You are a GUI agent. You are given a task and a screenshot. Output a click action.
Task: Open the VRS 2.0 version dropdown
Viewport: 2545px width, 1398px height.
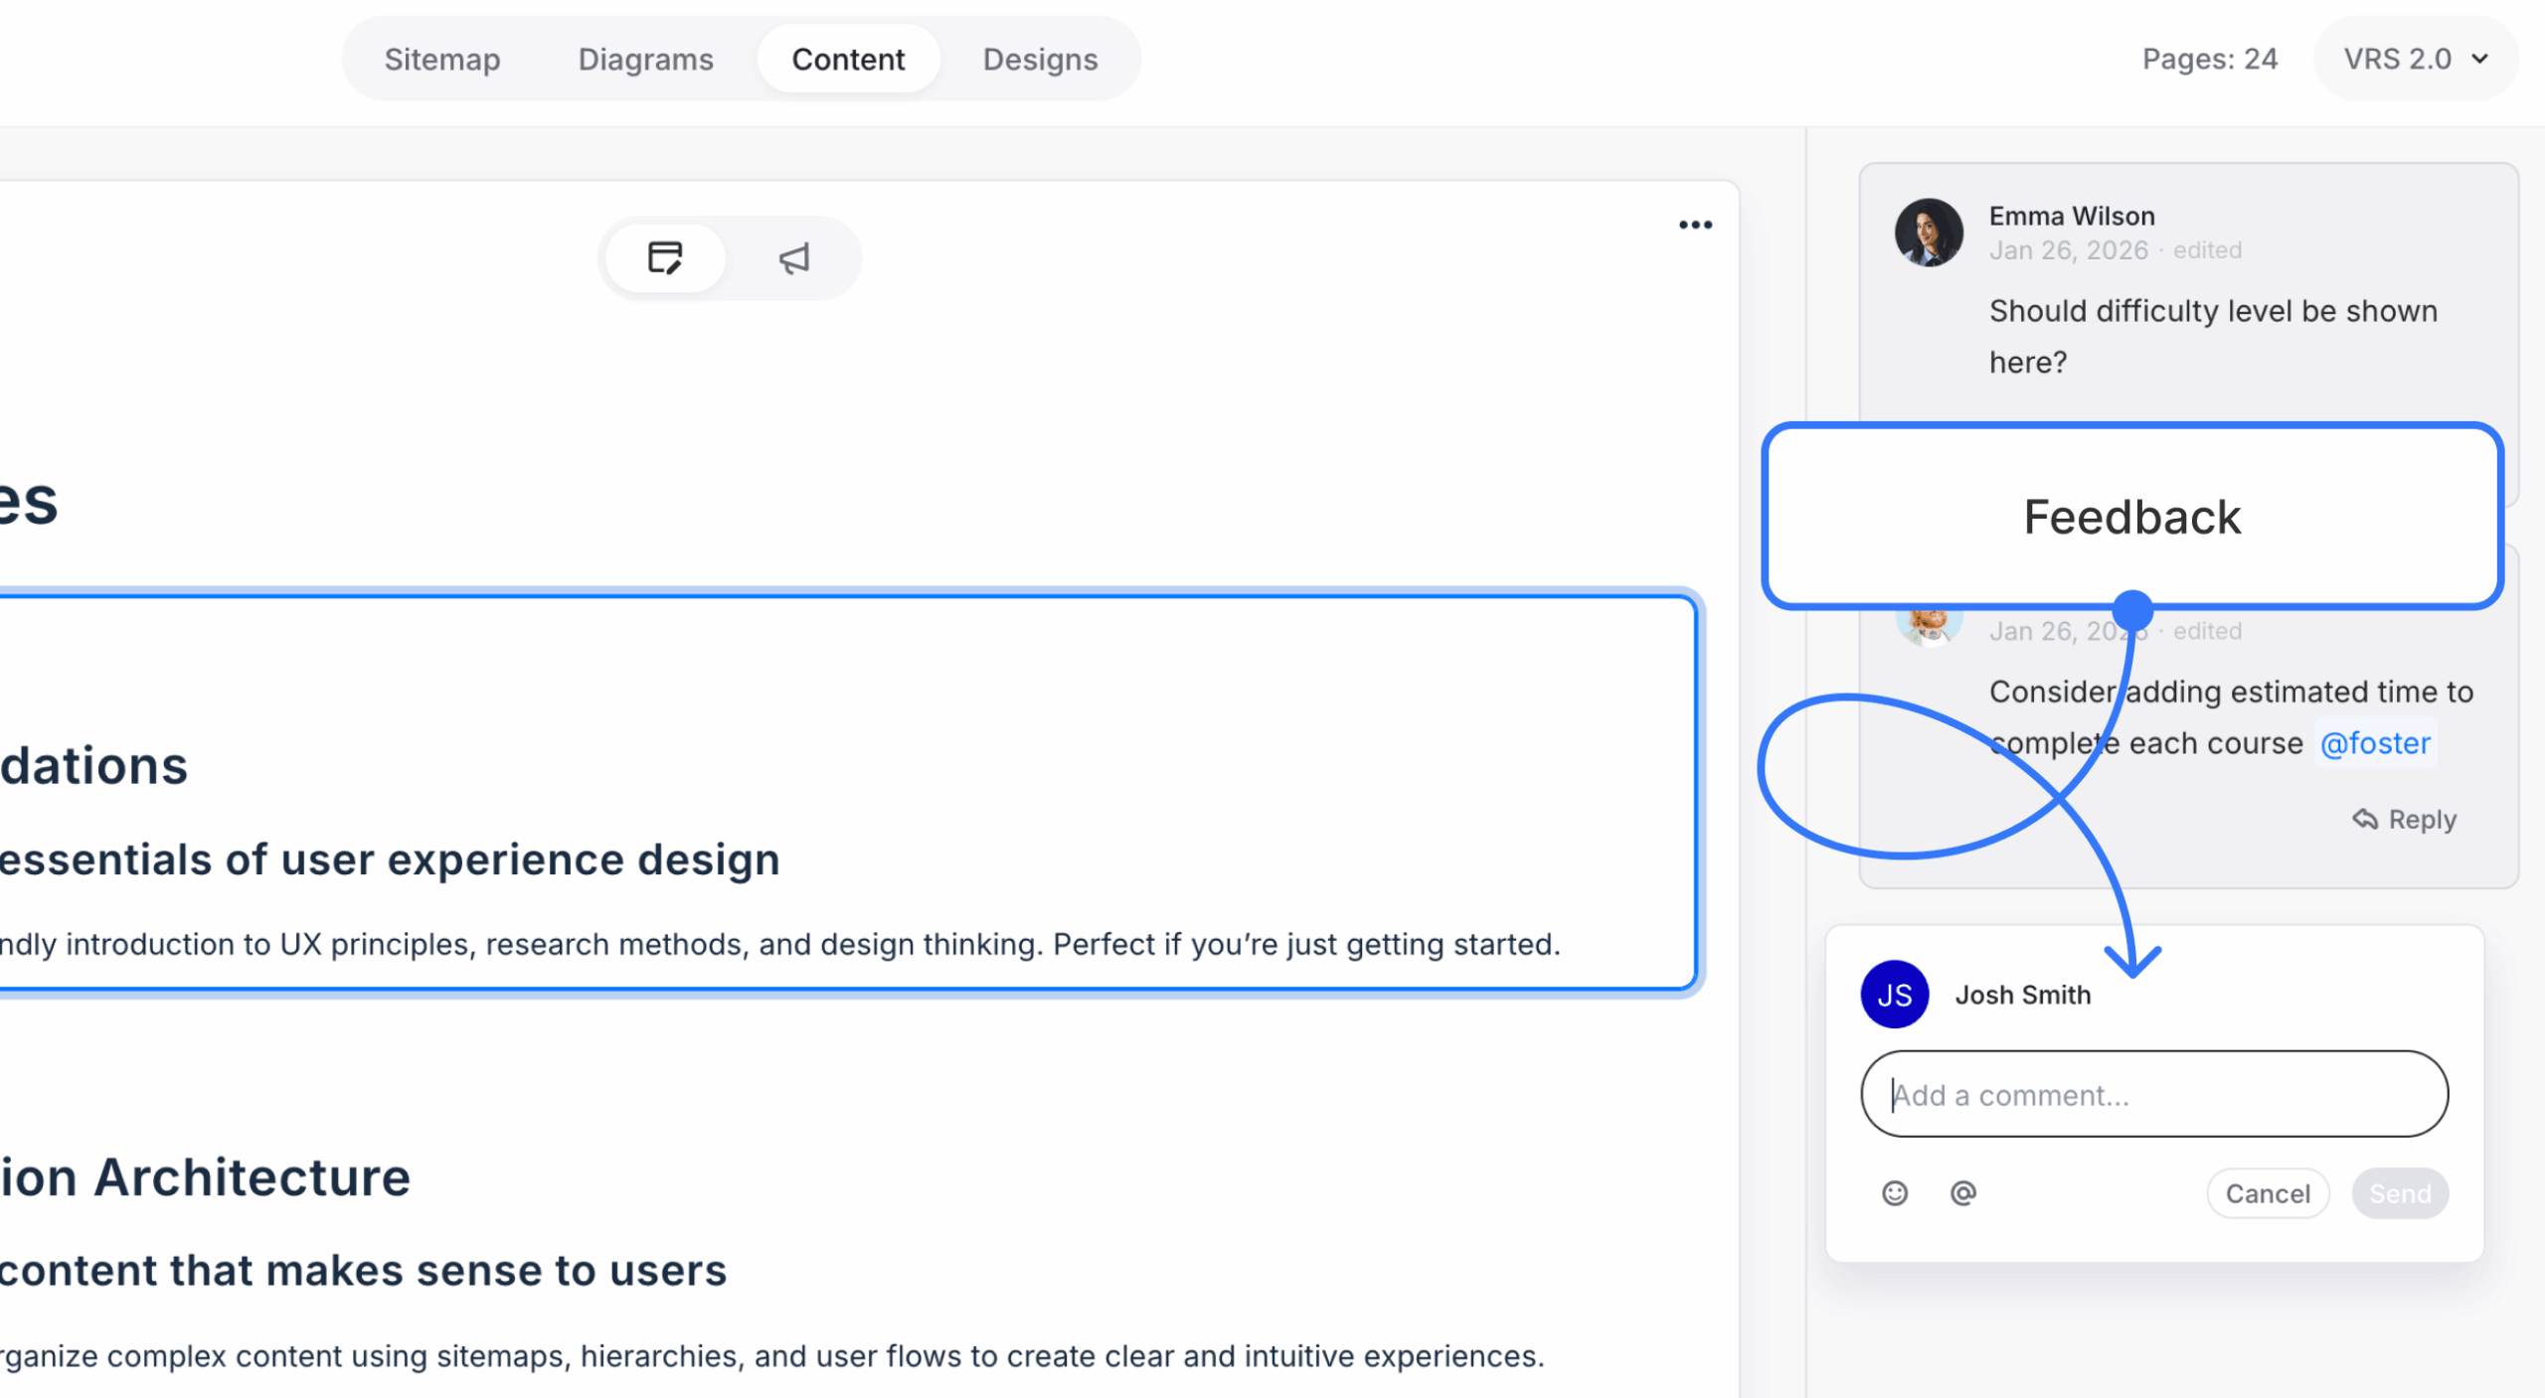[2416, 60]
